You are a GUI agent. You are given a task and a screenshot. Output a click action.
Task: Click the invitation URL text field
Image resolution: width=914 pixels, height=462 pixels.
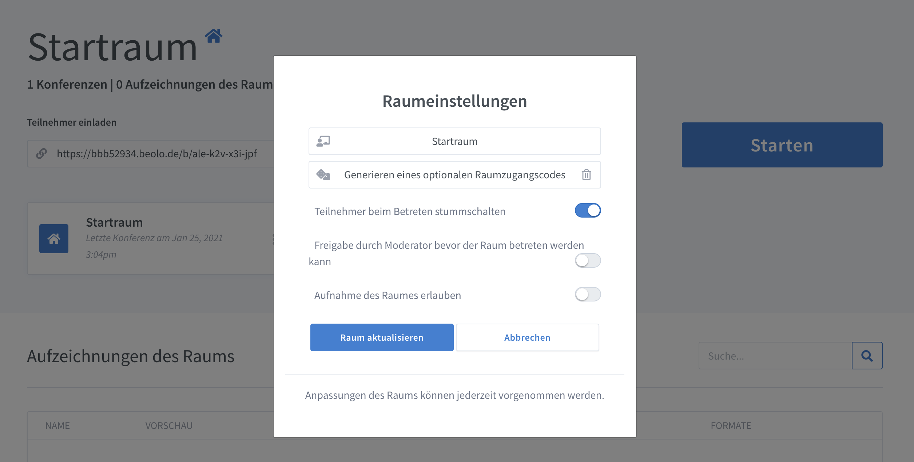coord(156,154)
